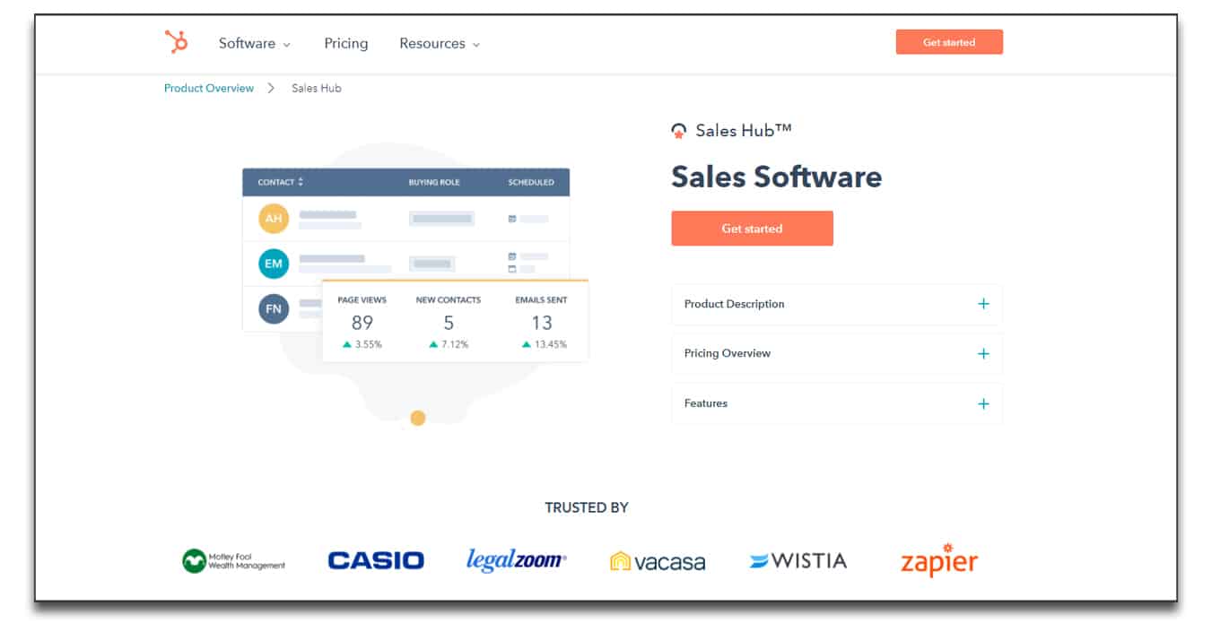Go to the Pricing page

coord(346,43)
